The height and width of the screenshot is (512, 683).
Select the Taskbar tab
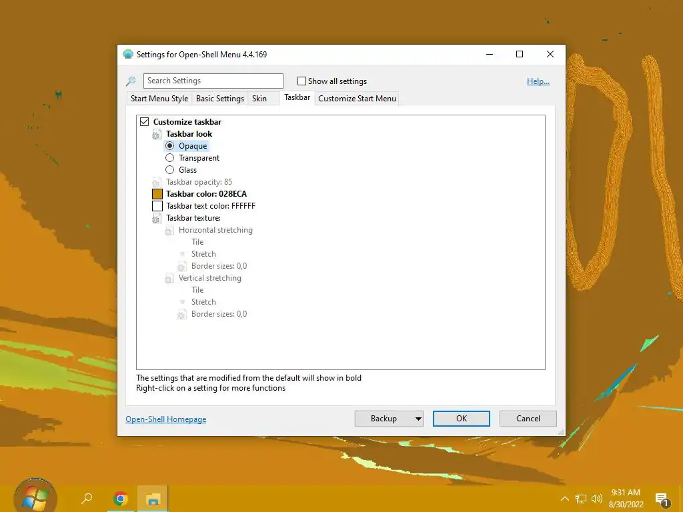pyautogui.click(x=297, y=97)
